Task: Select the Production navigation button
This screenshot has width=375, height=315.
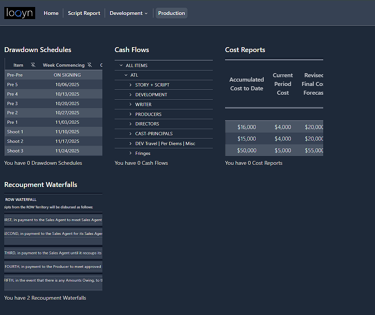Action: [x=171, y=13]
